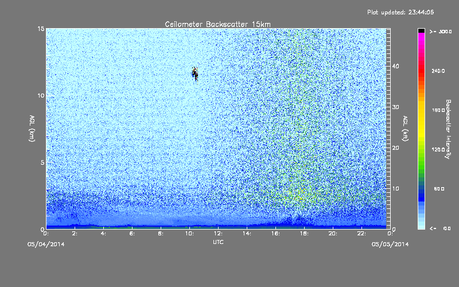Click the 'Backscatter Intensity' colorbar title

click(448, 129)
